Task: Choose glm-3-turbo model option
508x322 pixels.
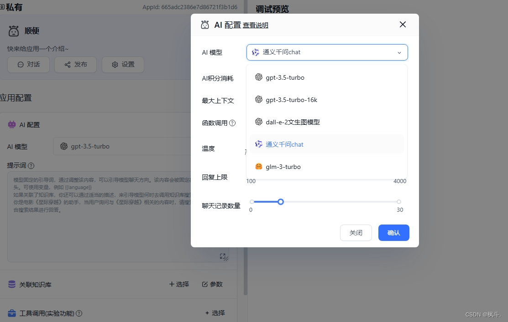Action: (327, 167)
